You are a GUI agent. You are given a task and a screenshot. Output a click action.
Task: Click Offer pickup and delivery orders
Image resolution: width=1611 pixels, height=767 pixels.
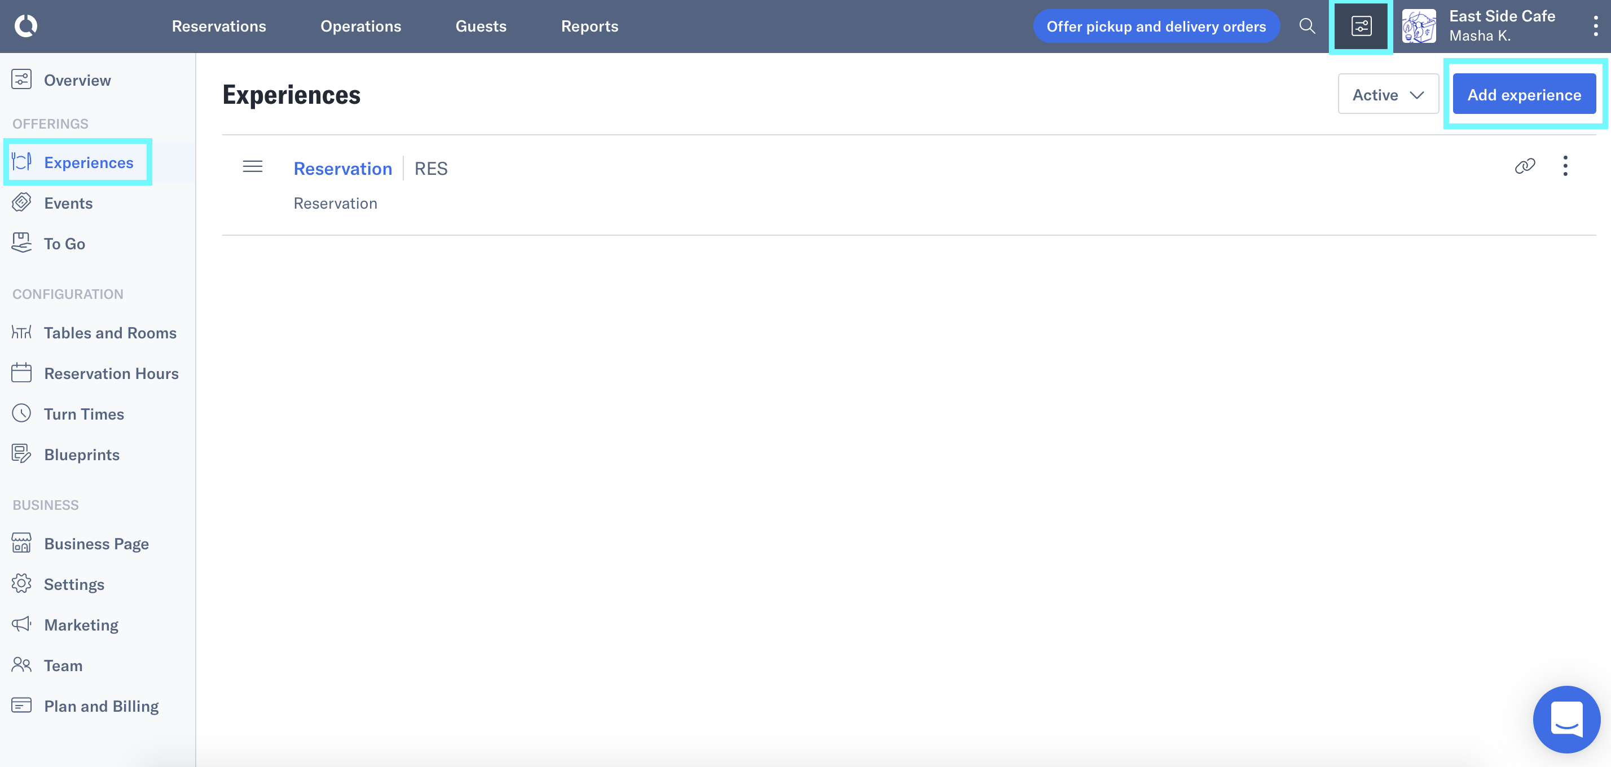tap(1156, 27)
